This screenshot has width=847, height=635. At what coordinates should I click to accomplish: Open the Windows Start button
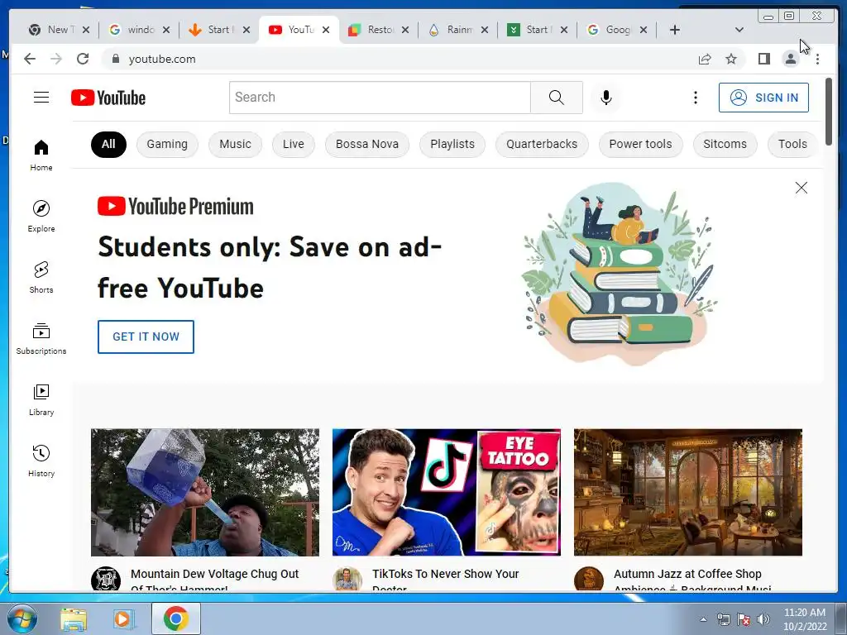click(x=22, y=618)
